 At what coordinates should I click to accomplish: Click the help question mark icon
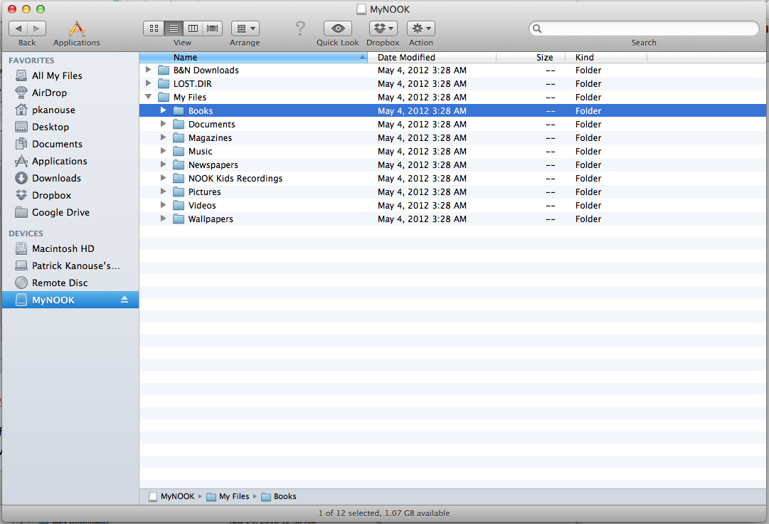(x=300, y=28)
